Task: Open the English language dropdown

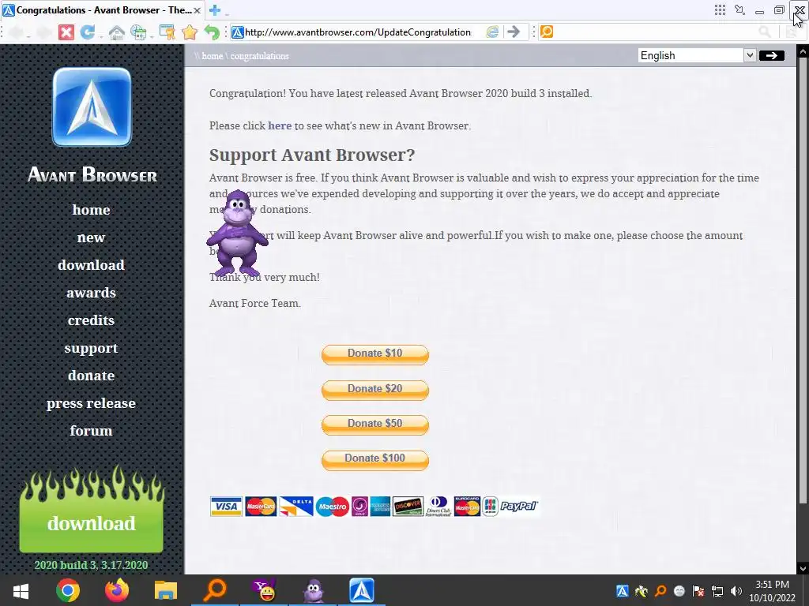Action: click(697, 55)
